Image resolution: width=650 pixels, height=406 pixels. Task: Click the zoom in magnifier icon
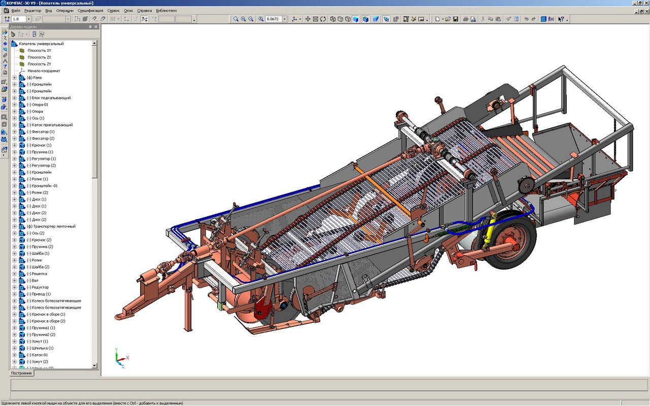243,19
